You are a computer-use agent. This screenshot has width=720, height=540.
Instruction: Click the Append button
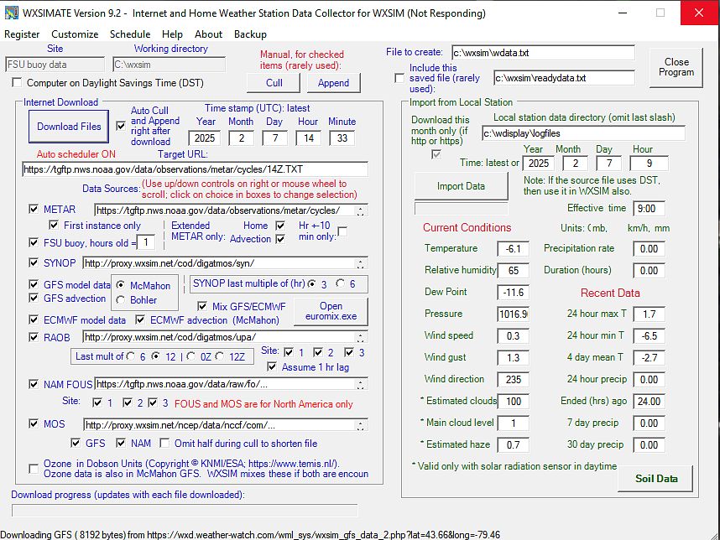(x=333, y=83)
